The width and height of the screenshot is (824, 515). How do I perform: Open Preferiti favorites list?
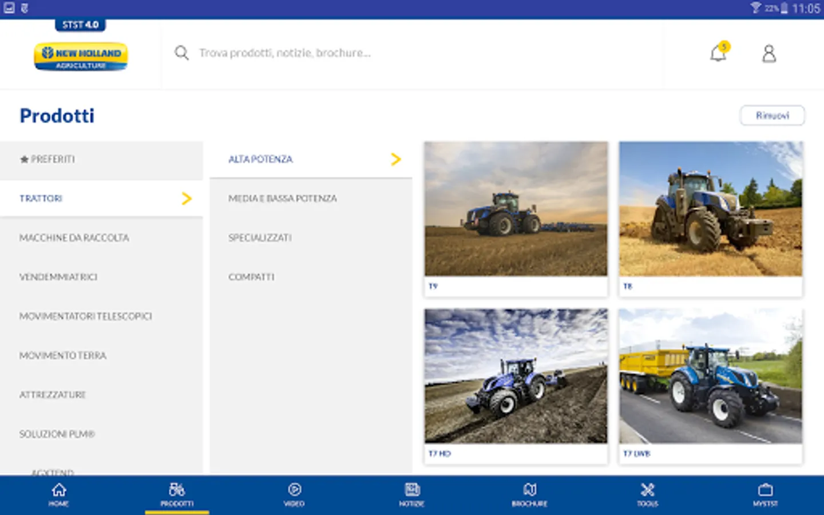(101, 159)
